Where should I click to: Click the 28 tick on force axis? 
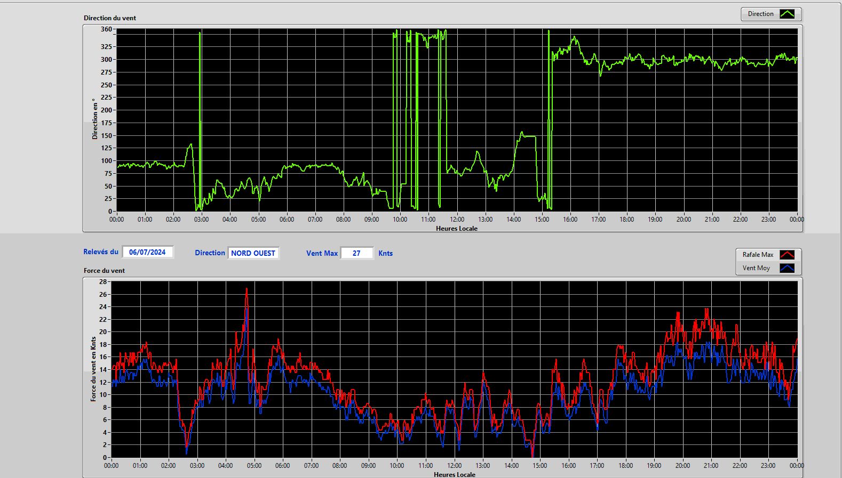click(103, 281)
